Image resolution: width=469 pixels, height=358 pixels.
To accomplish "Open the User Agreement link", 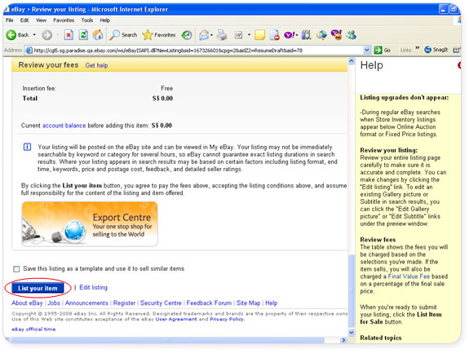I will click(x=176, y=319).
